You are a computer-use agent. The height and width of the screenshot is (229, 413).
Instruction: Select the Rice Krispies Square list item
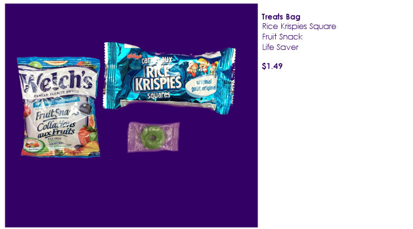click(x=299, y=26)
